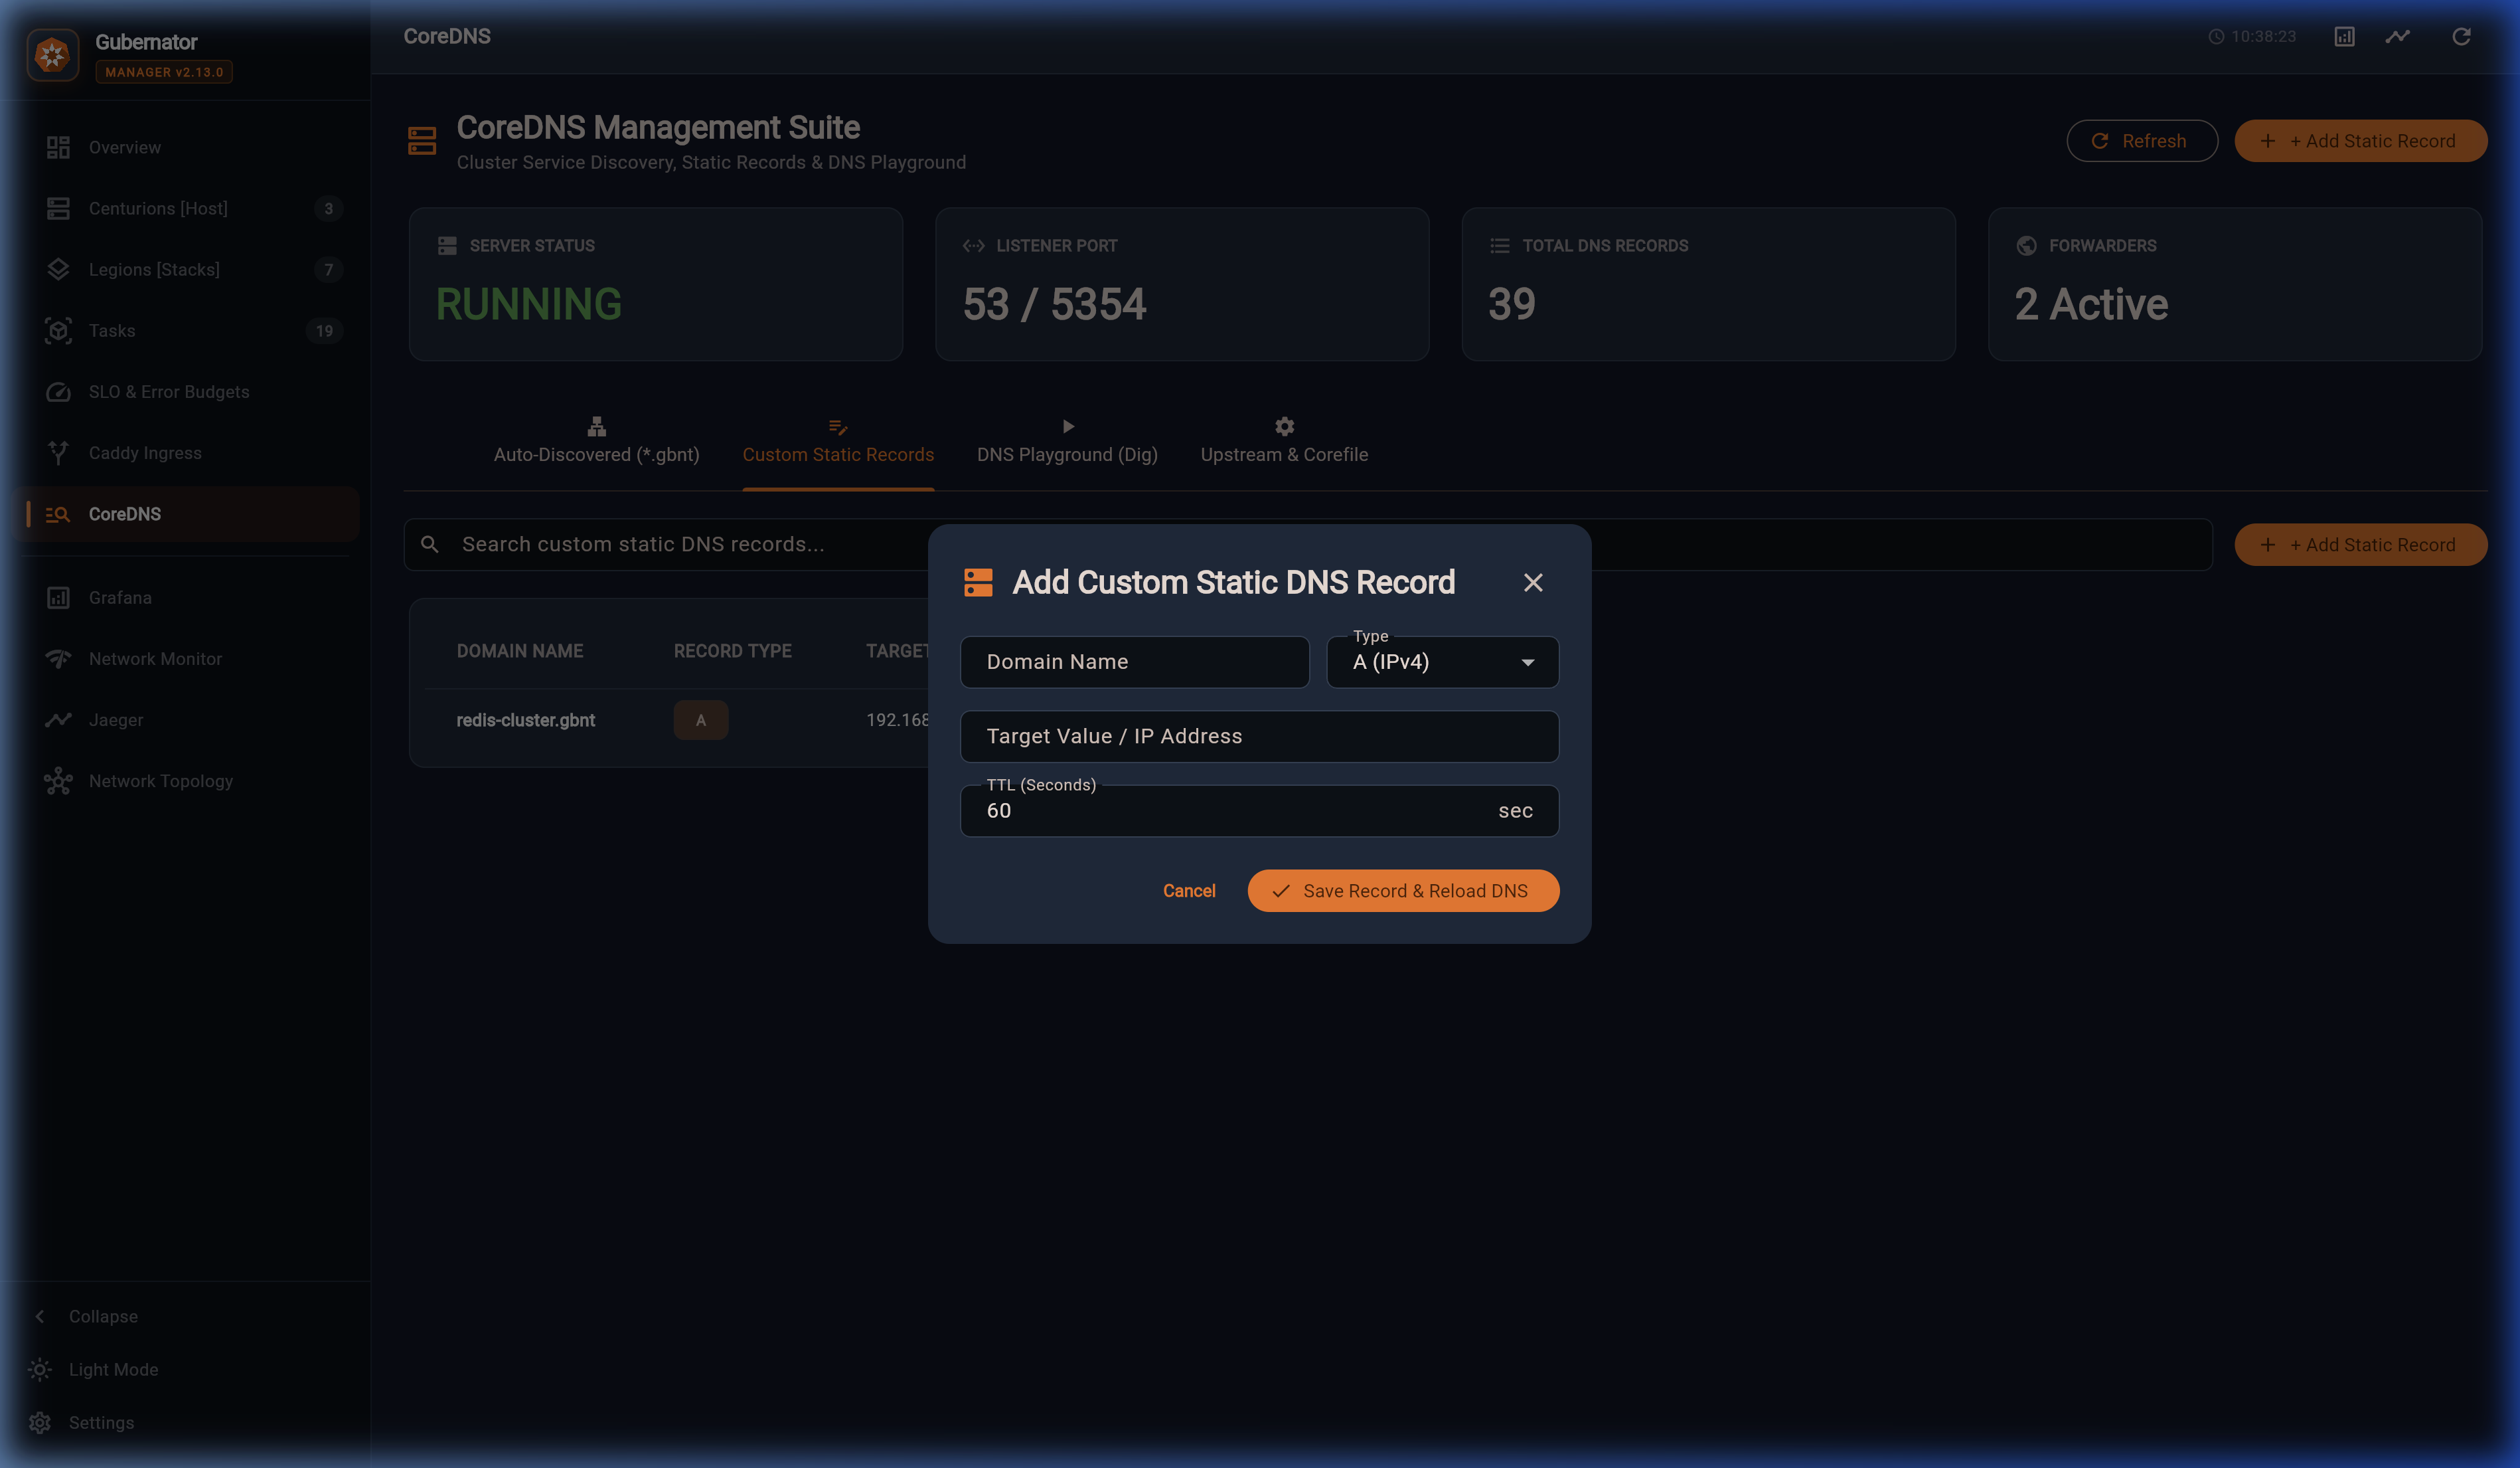Click Save Record & Reload DNS
2520x1468 pixels.
pyautogui.click(x=1403, y=891)
